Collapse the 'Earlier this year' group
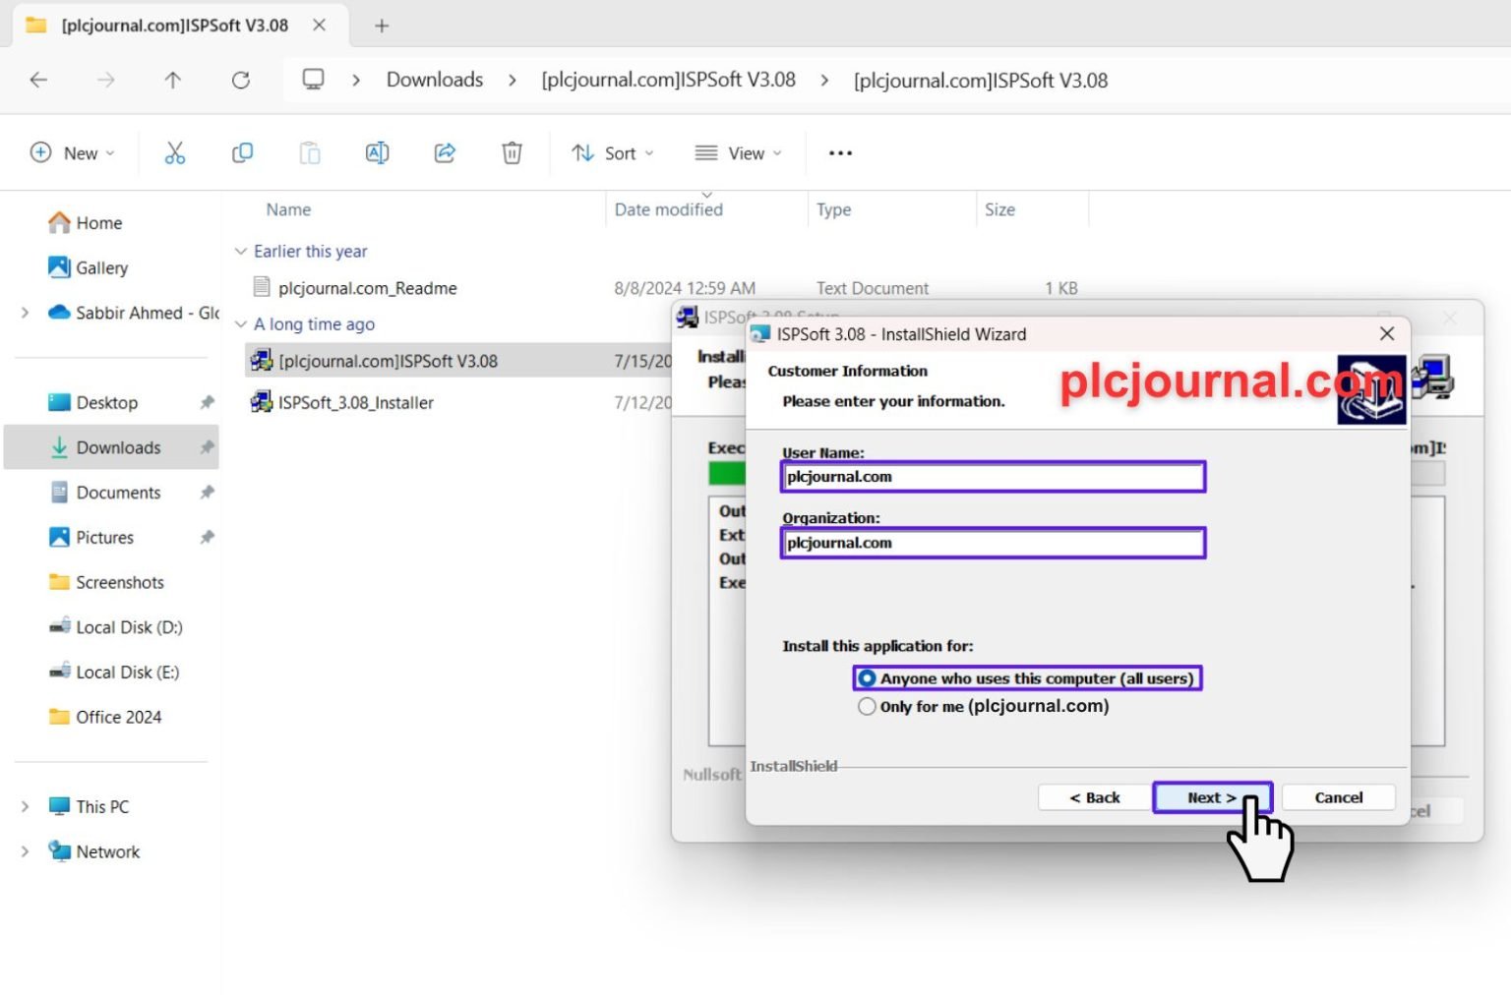This screenshot has height=995, width=1511. coord(242,251)
